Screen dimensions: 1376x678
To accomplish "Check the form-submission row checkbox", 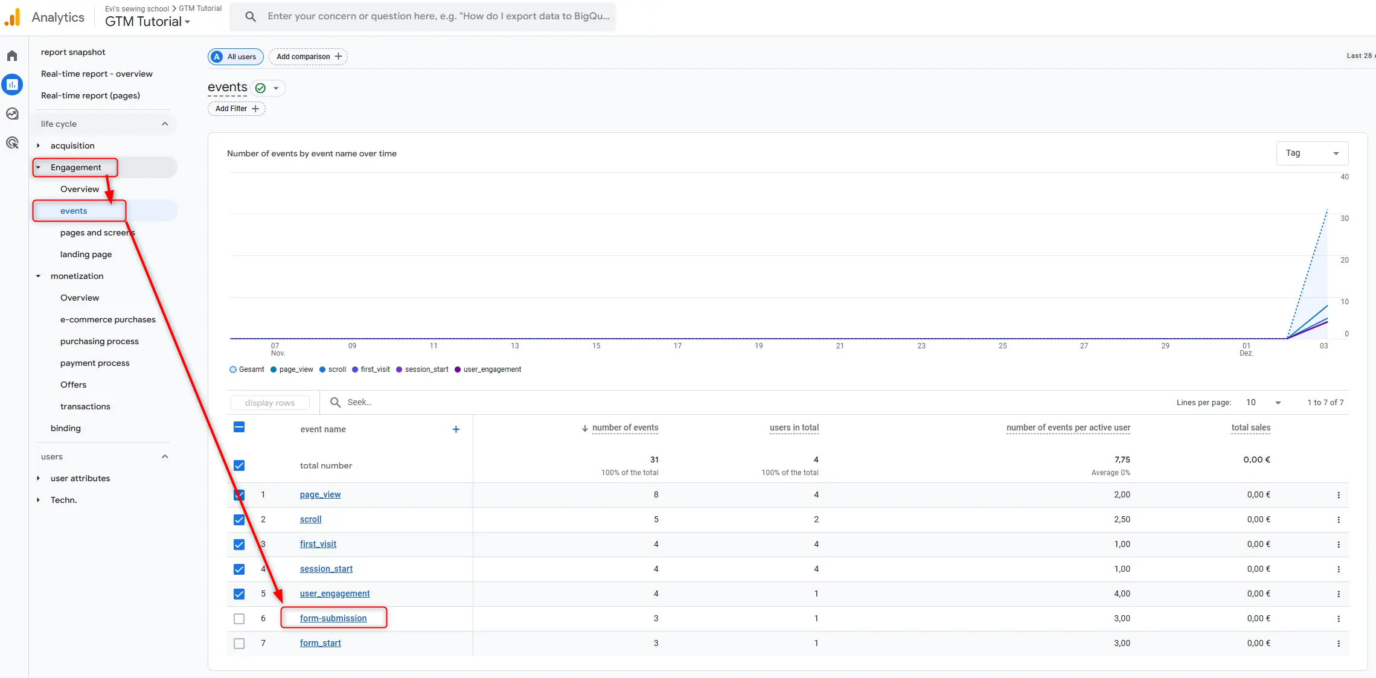I will point(239,619).
